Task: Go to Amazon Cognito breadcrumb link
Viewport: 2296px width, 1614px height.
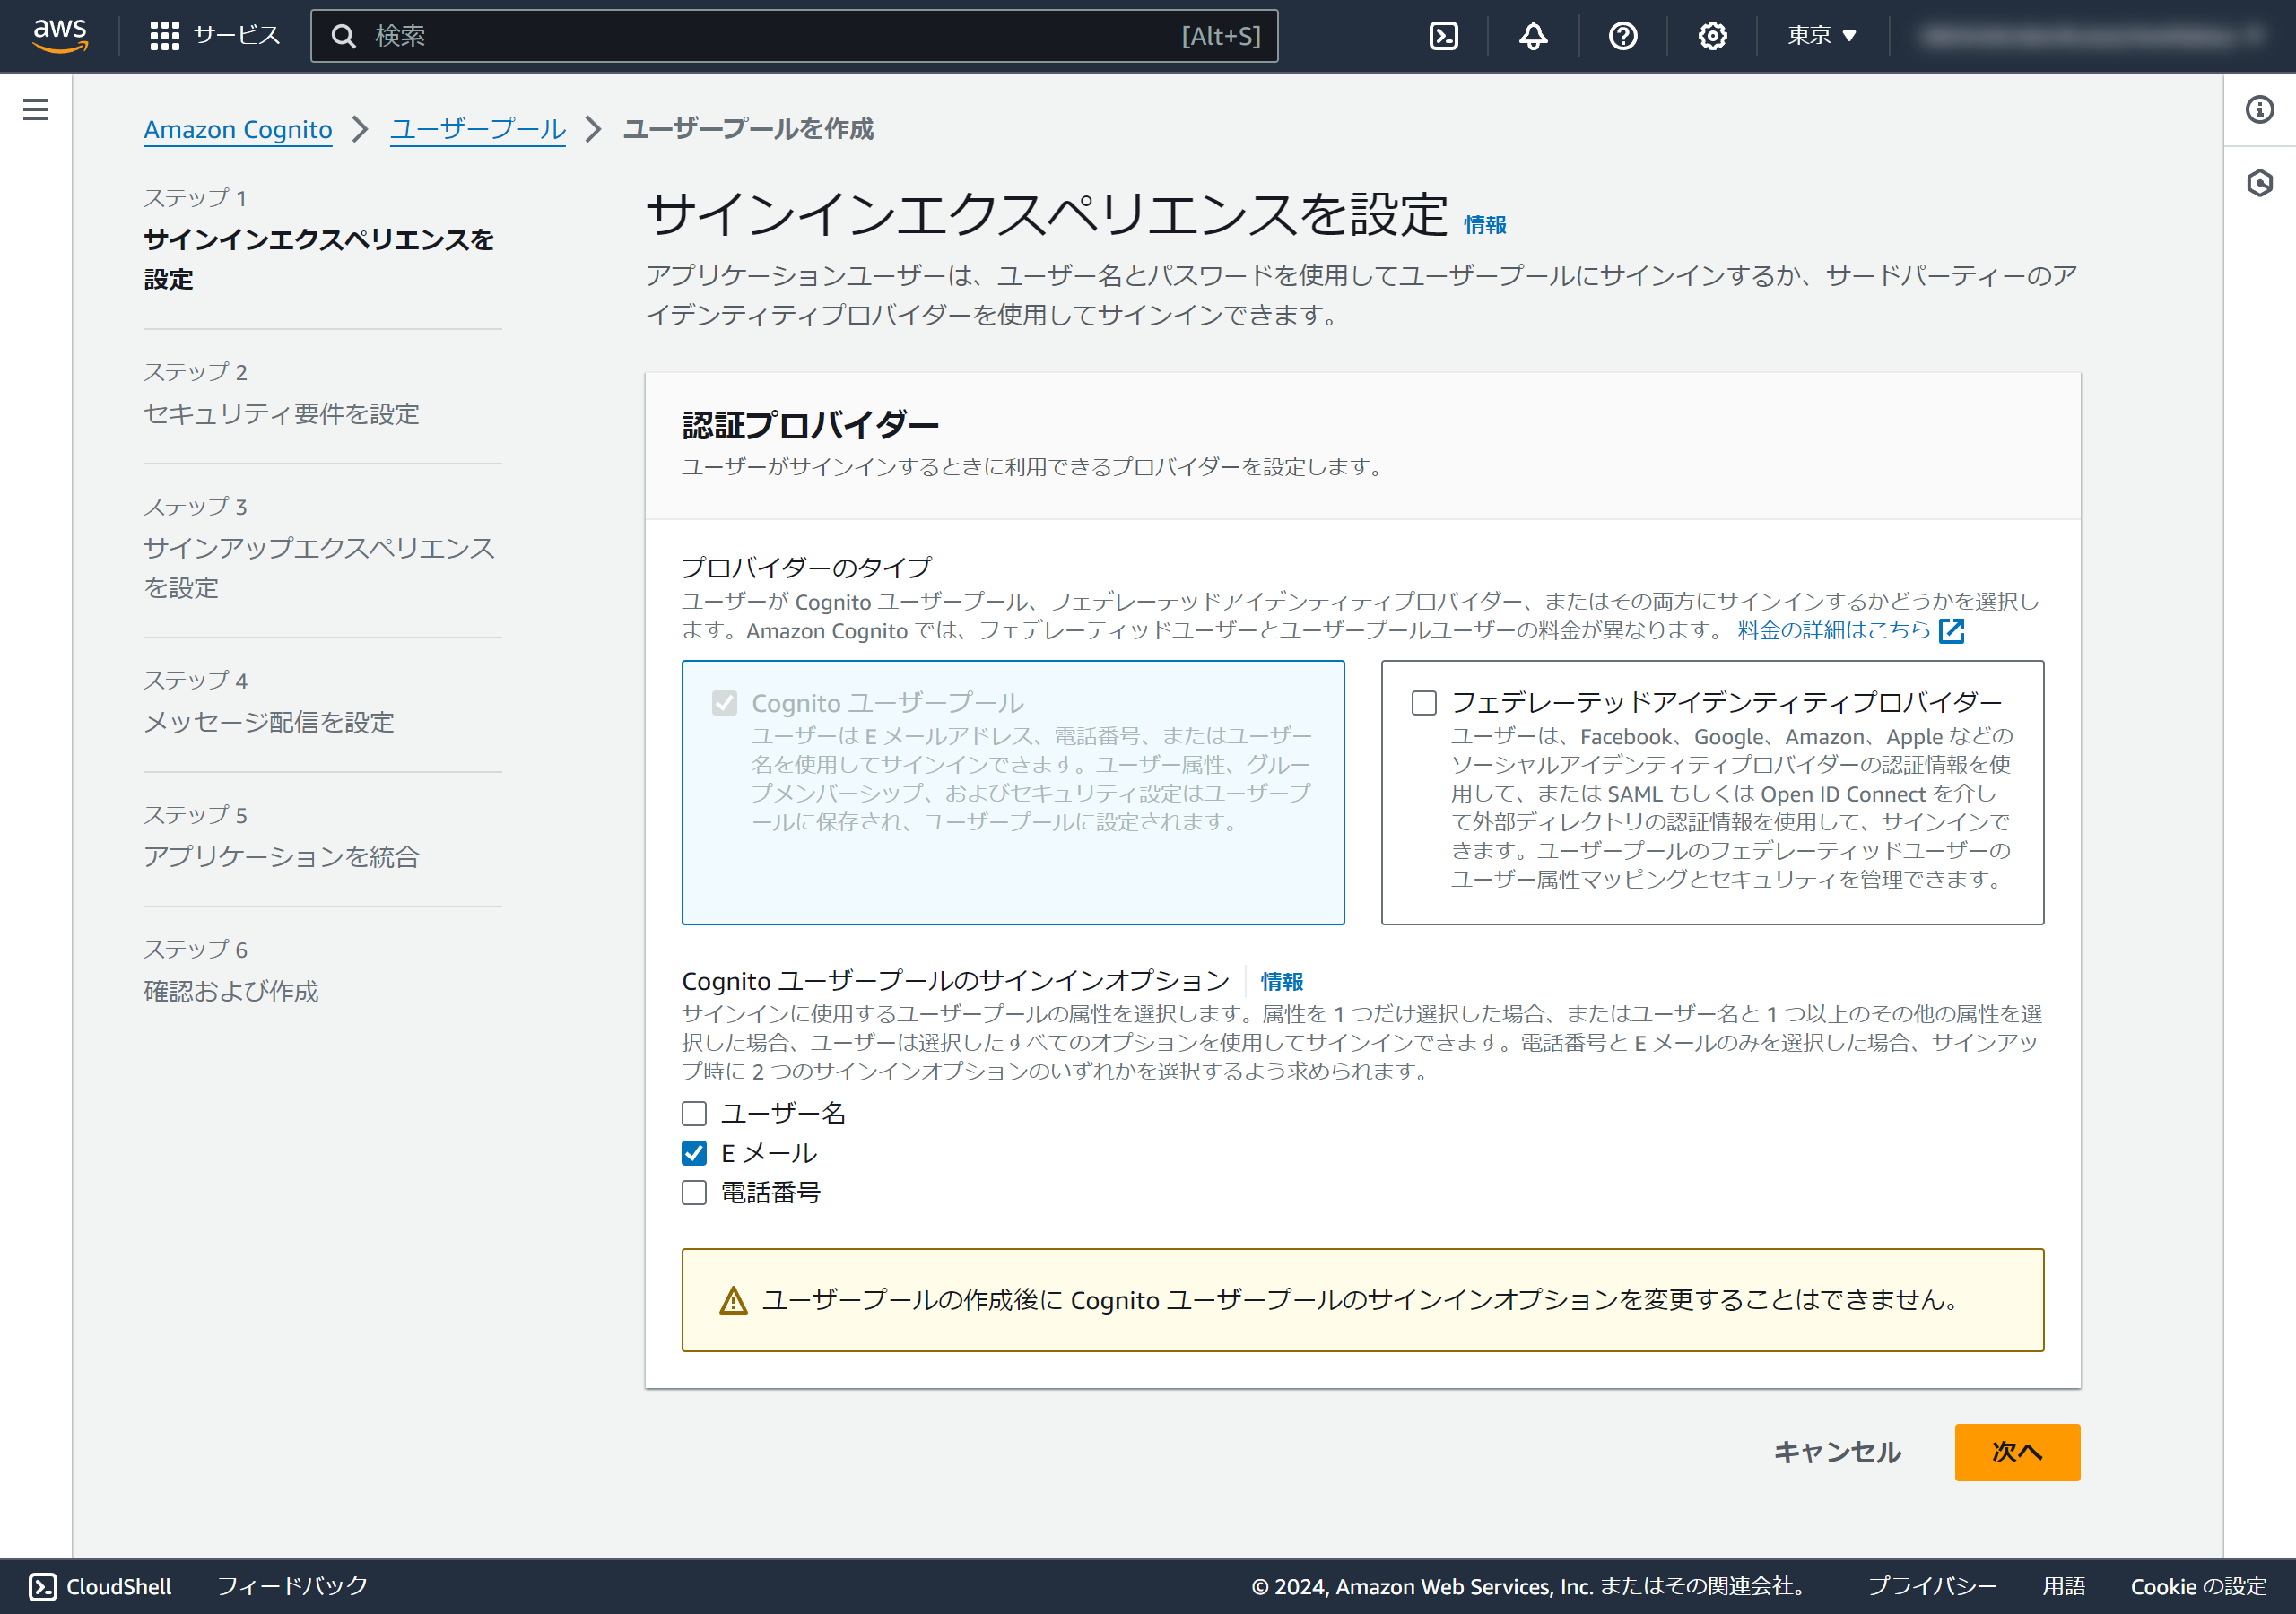Action: (x=238, y=129)
